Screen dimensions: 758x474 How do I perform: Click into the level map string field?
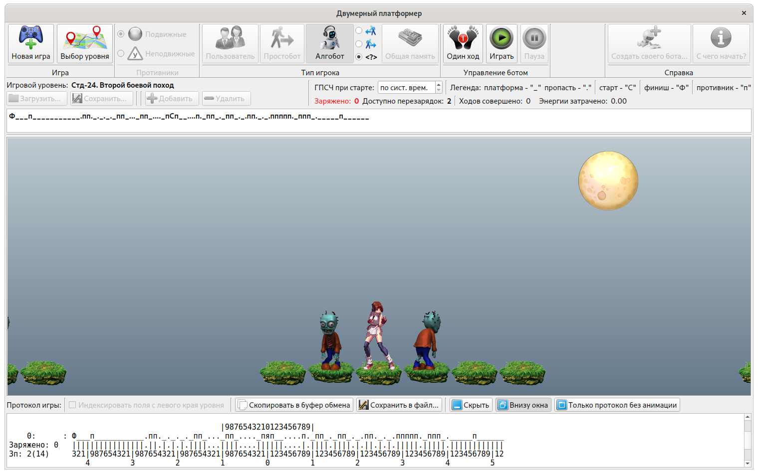click(379, 121)
